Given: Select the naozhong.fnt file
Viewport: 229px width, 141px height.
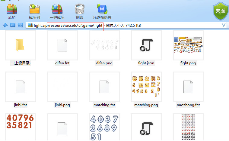Looking at the screenshot, I should point(188,87).
